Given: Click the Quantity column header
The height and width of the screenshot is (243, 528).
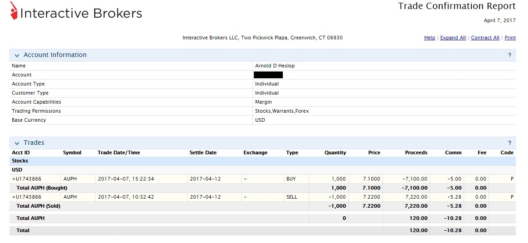Looking at the screenshot, I should (x=335, y=152).
